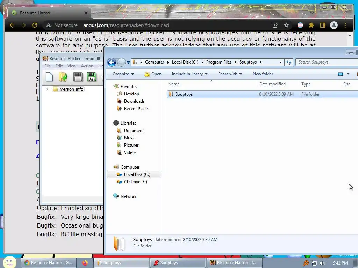Open the Edit menu in Resource Hacker
The image size is (358, 268).
click(59, 66)
